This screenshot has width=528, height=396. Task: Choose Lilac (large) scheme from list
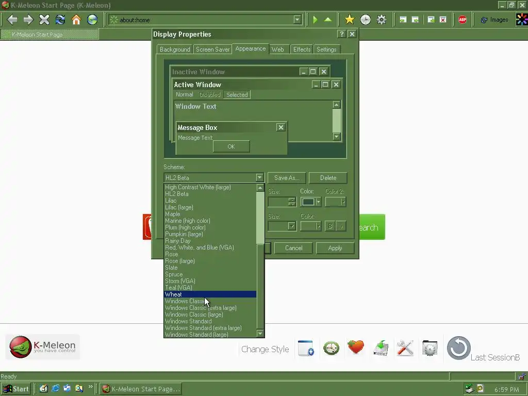210,207
